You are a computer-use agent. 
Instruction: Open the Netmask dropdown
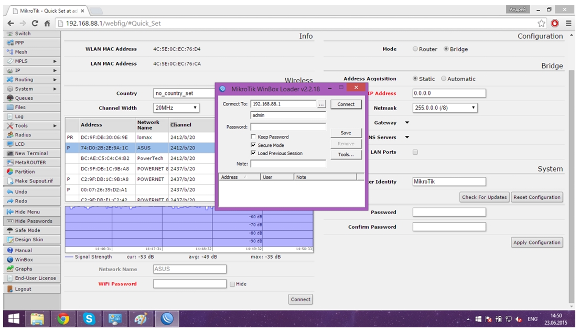tap(445, 108)
